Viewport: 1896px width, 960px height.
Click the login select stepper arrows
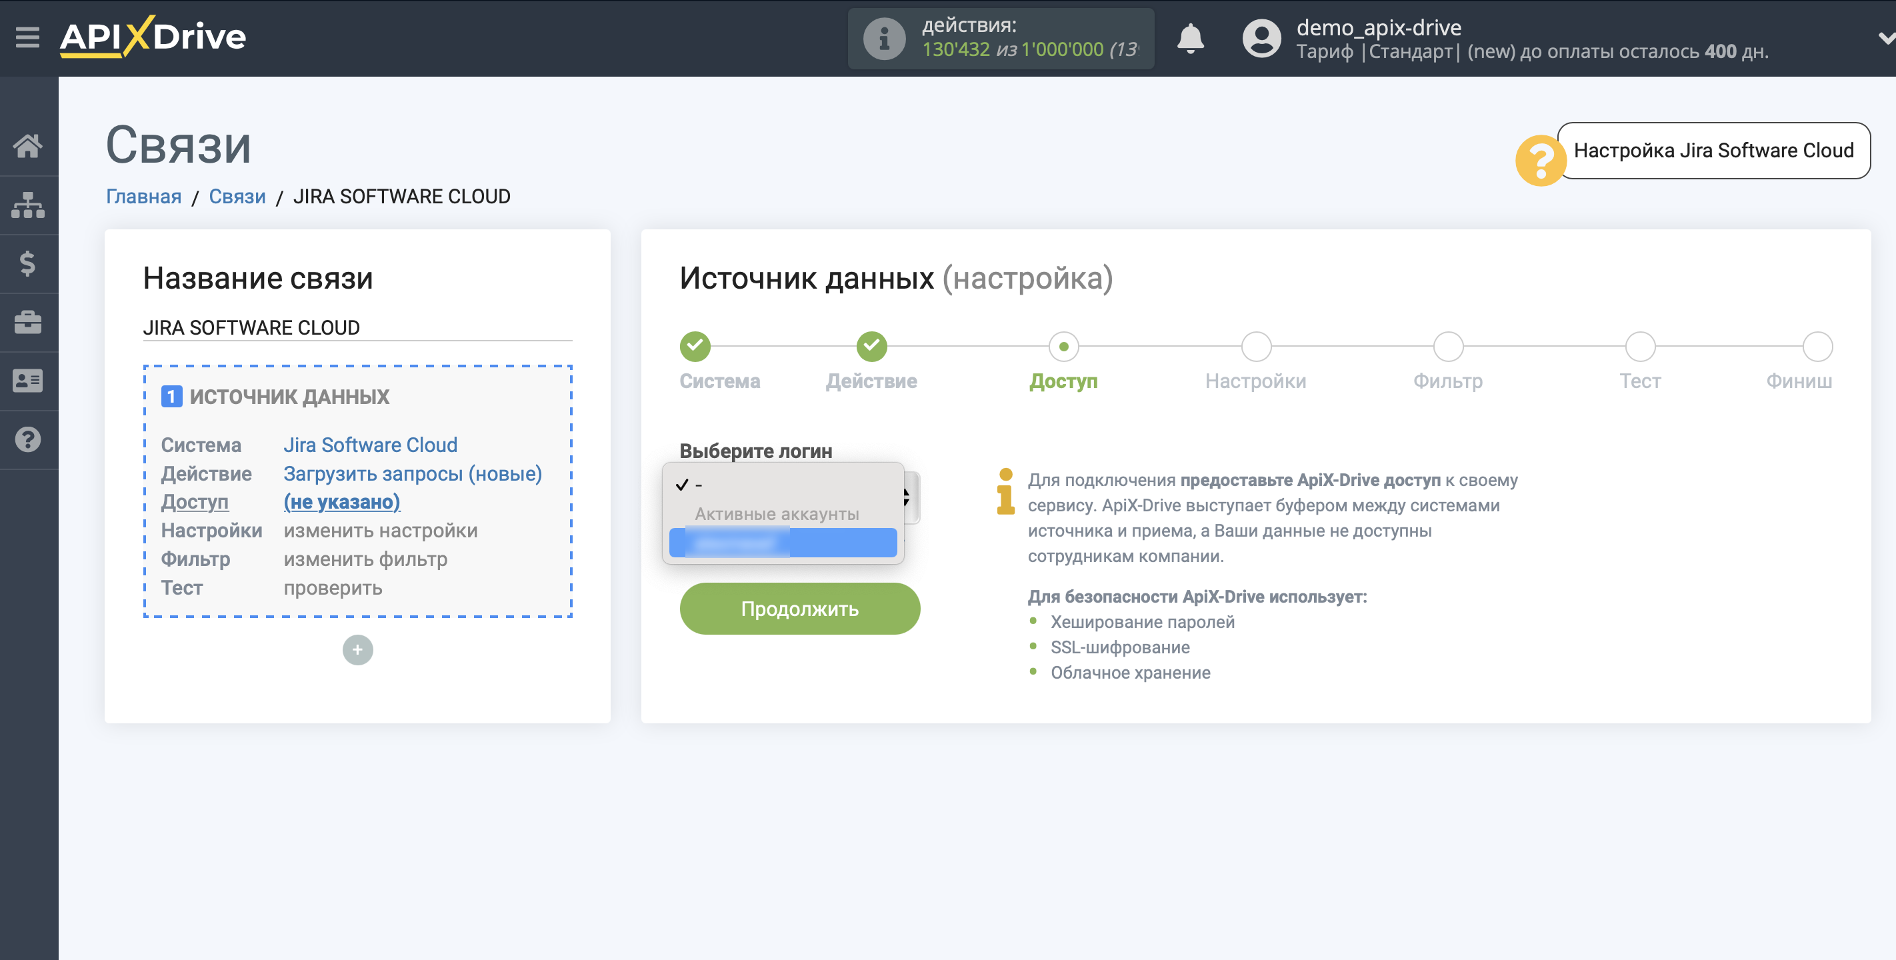908,497
